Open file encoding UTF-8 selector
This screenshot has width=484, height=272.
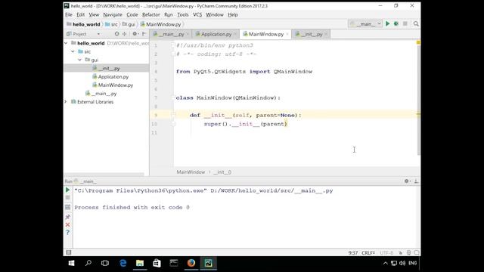[x=386, y=253]
